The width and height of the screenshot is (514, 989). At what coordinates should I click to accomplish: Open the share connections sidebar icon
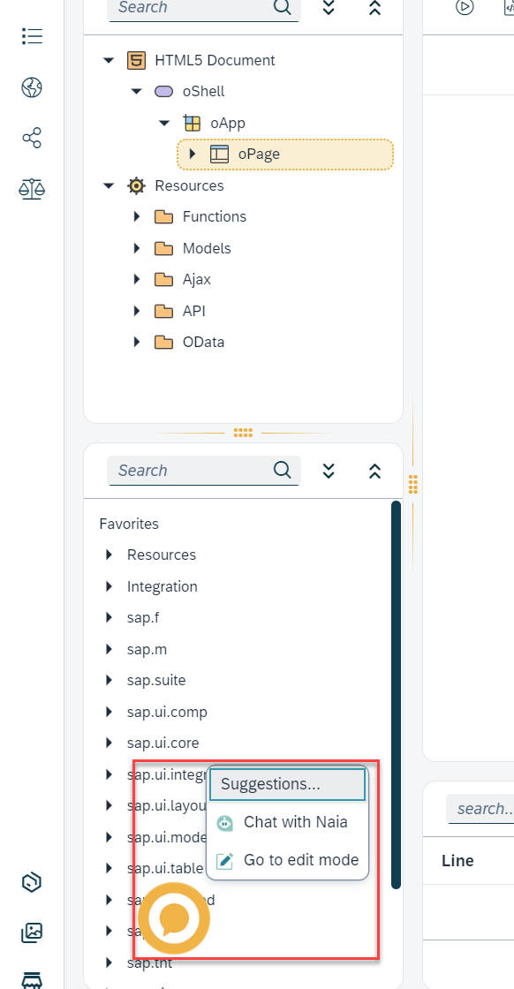tap(32, 138)
